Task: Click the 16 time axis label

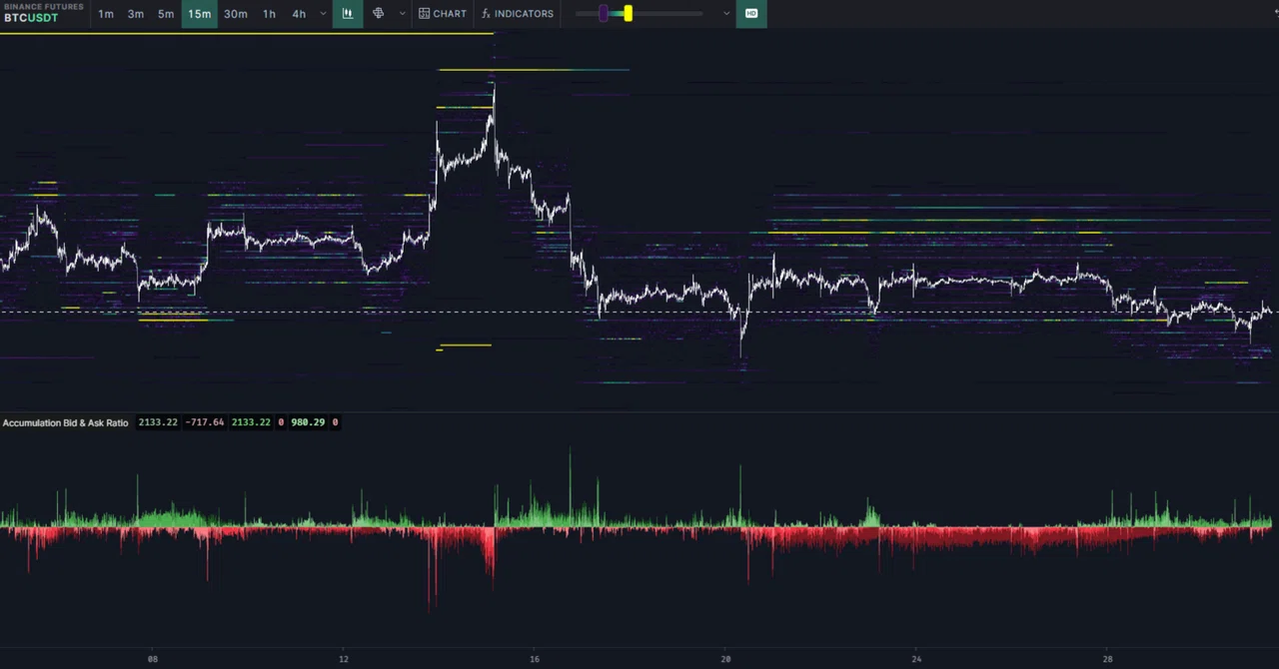Action: [535, 659]
